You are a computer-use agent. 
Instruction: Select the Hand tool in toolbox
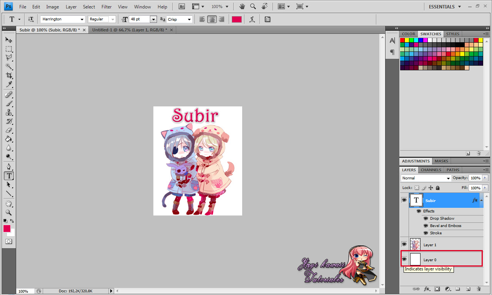(x=8, y=204)
